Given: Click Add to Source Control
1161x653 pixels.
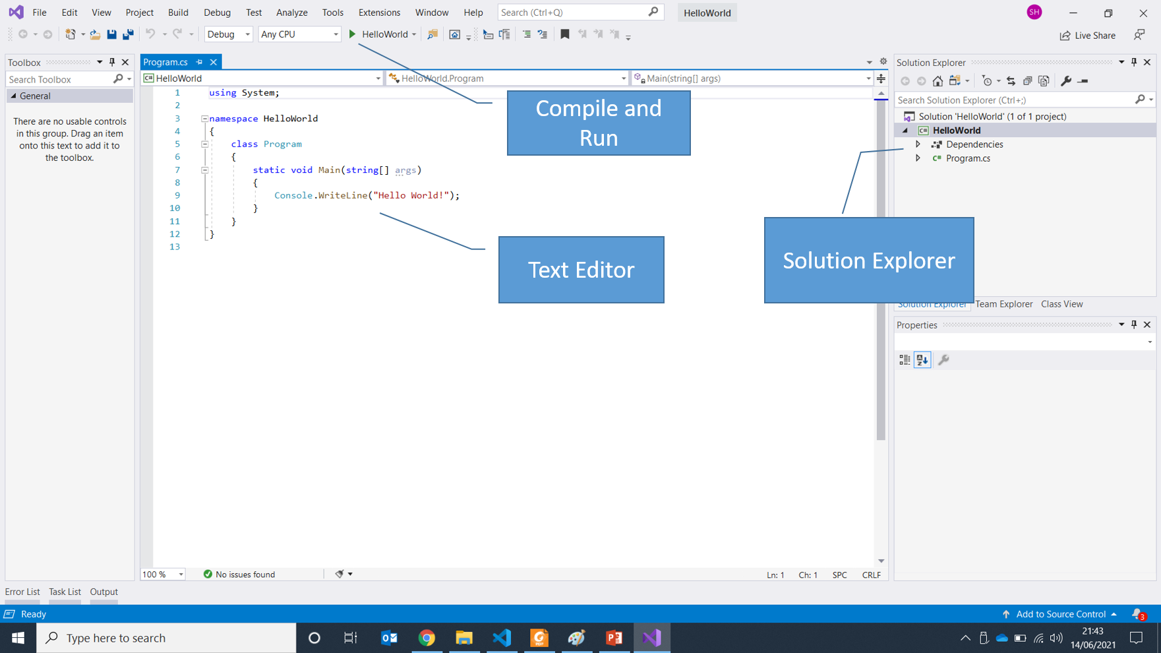Looking at the screenshot, I should (1060, 614).
